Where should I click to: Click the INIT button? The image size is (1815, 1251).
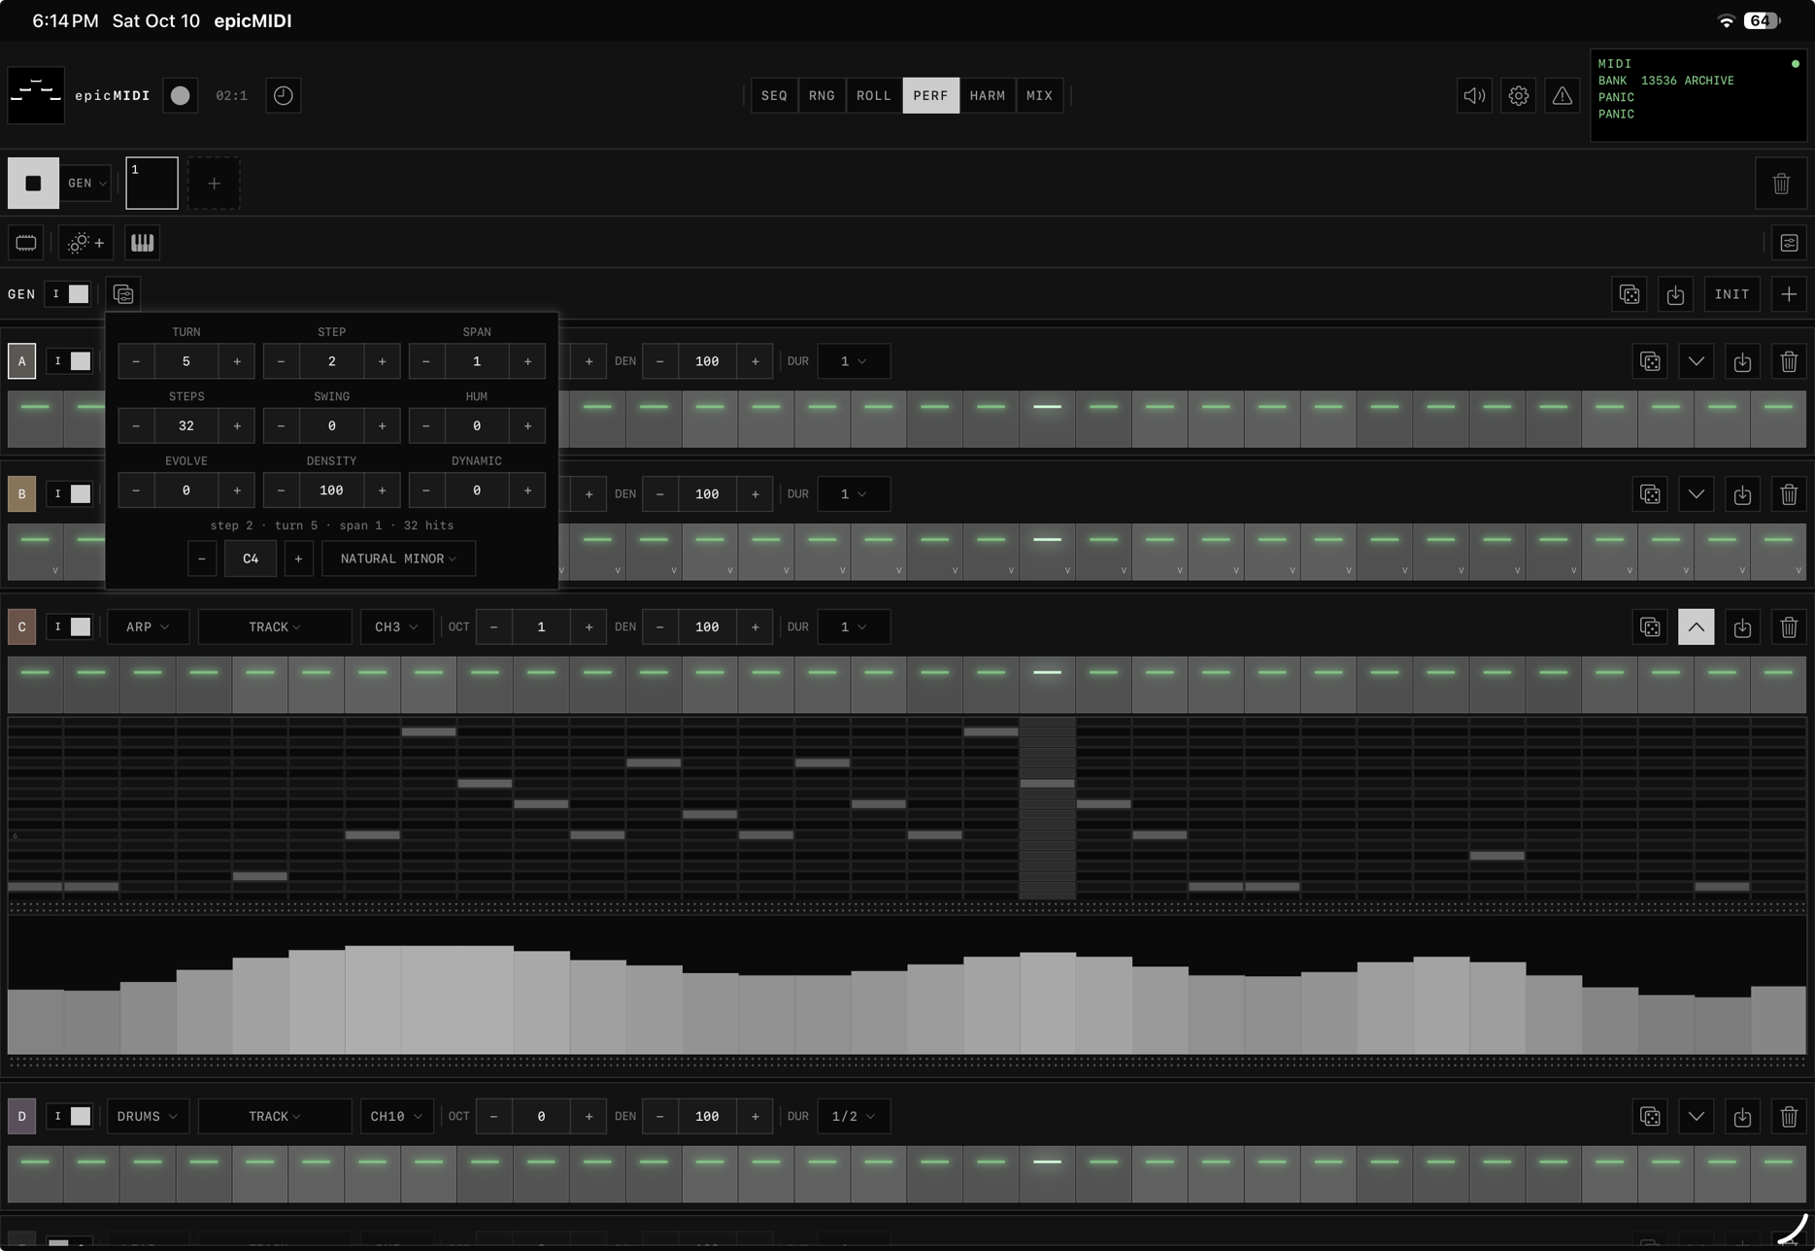1731,294
